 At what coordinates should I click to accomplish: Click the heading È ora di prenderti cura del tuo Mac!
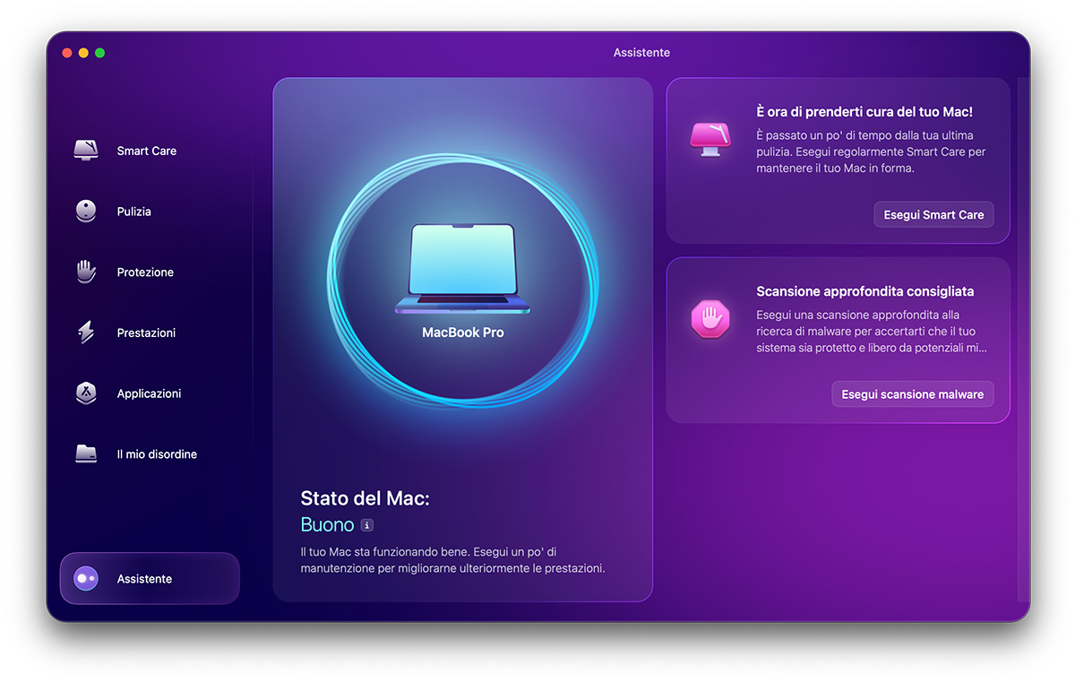click(864, 112)
